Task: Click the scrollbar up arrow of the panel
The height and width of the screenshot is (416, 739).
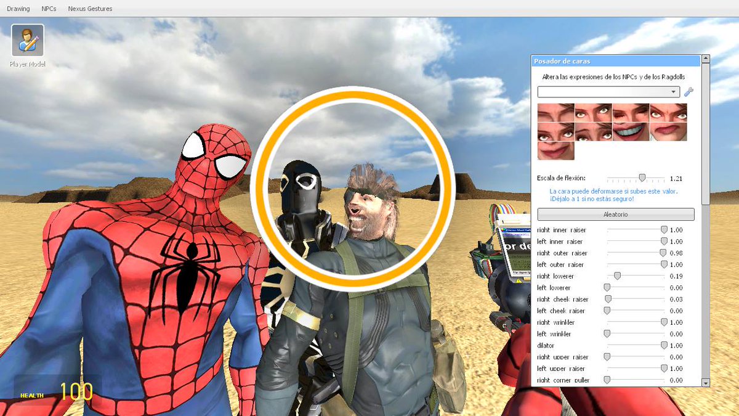Action: point(706,59)
